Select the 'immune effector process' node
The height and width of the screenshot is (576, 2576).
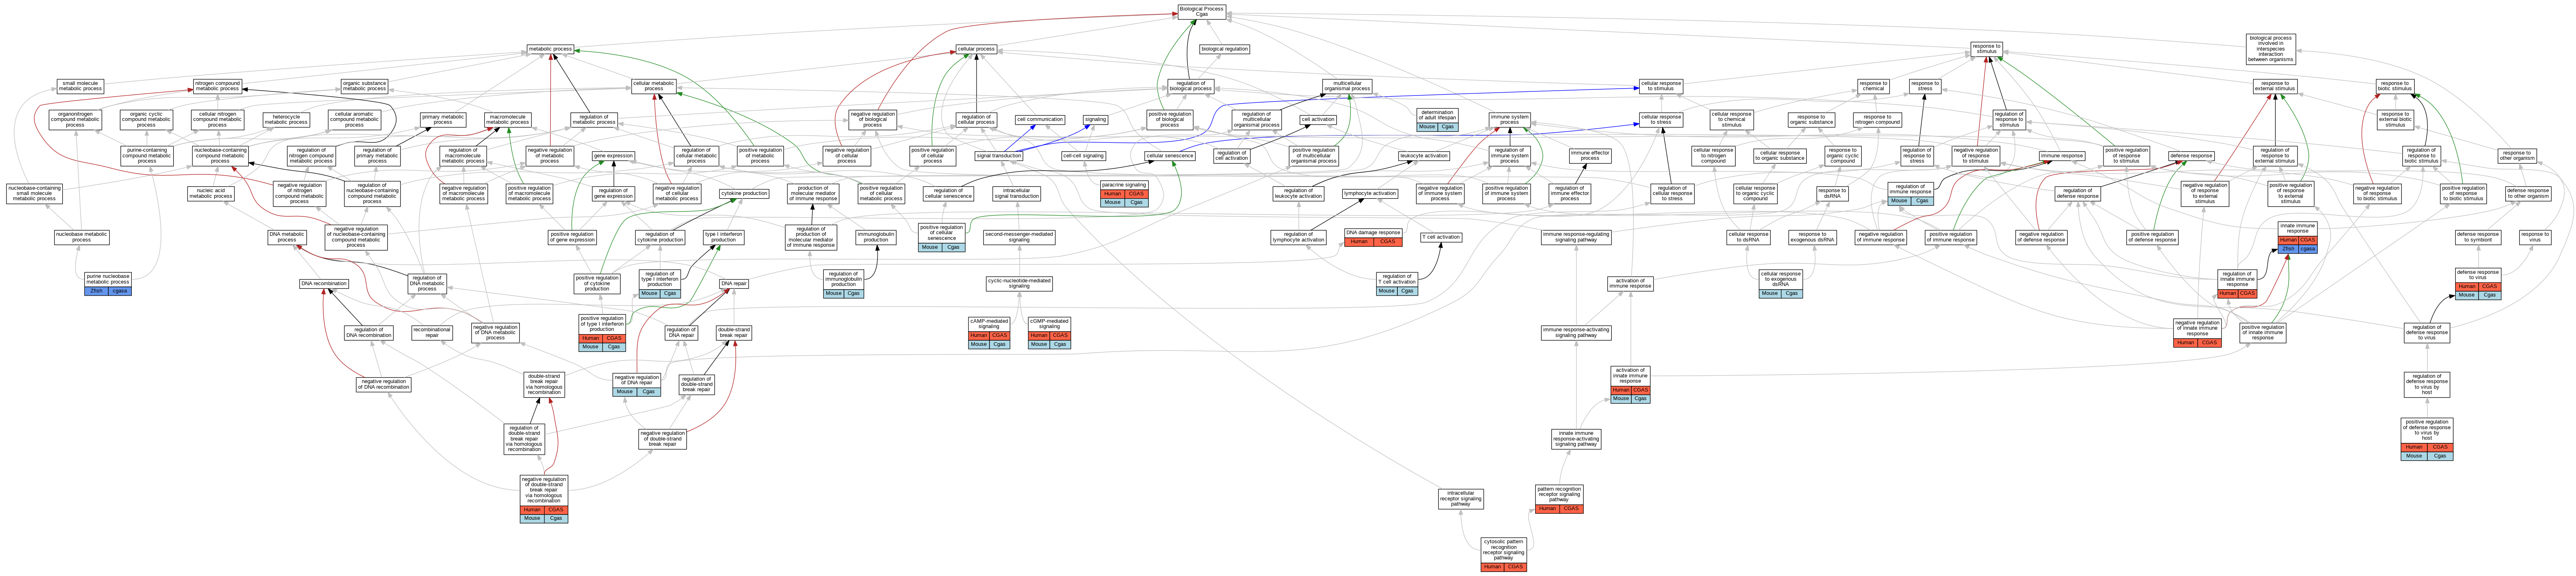click(1590, 156)
